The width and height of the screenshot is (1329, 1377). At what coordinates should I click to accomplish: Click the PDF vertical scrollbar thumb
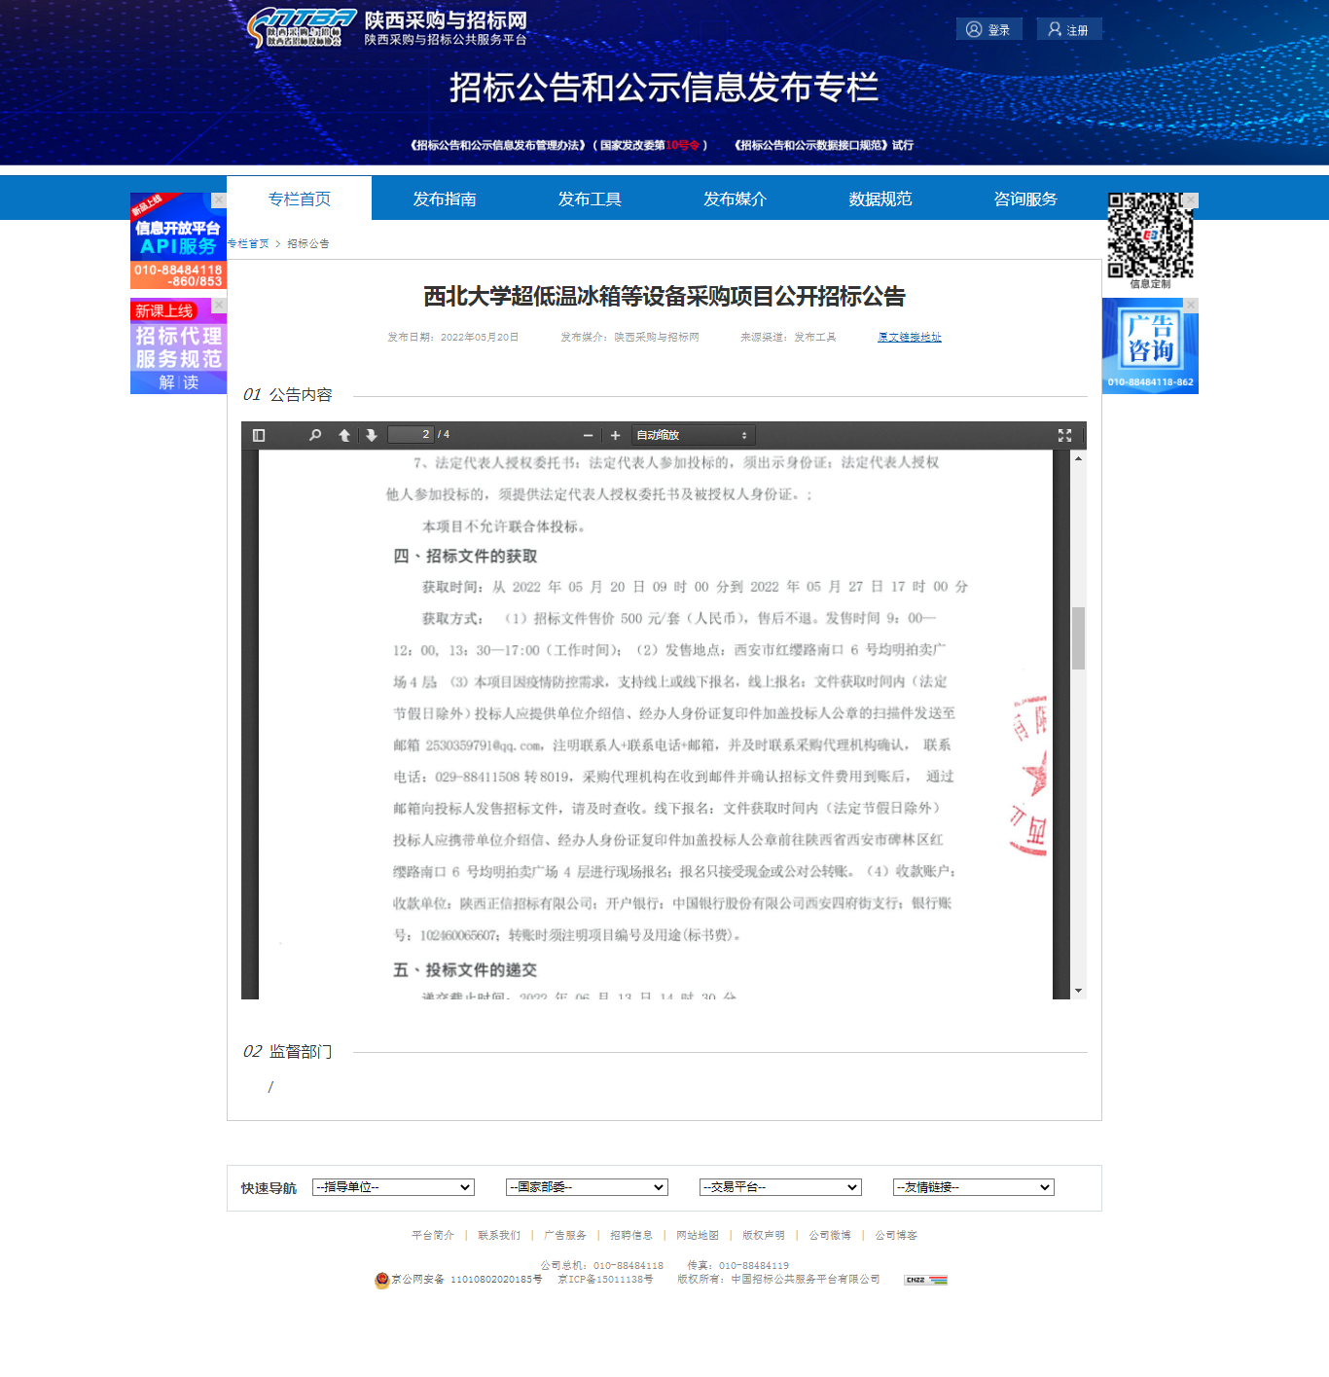click(1078, 638)
